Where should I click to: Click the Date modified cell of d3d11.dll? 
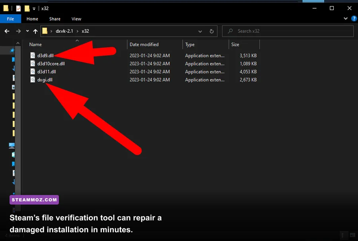click(150, 72)
